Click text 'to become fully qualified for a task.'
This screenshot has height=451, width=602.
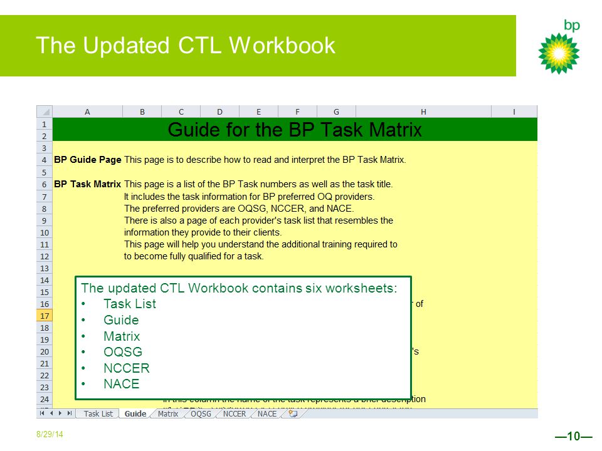pyautogui.click(x=194, y=256)
